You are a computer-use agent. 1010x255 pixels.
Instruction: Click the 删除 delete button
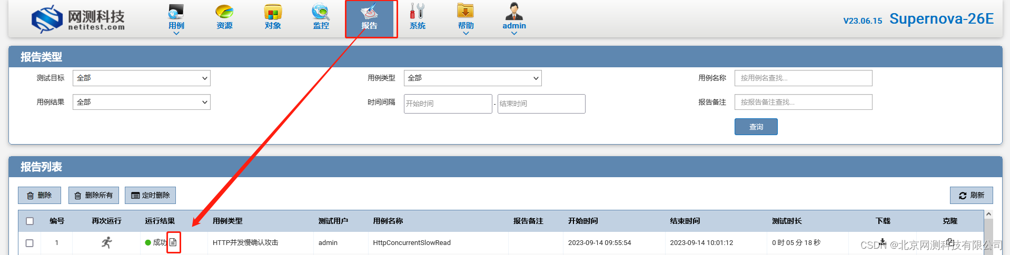pos(39,195)
